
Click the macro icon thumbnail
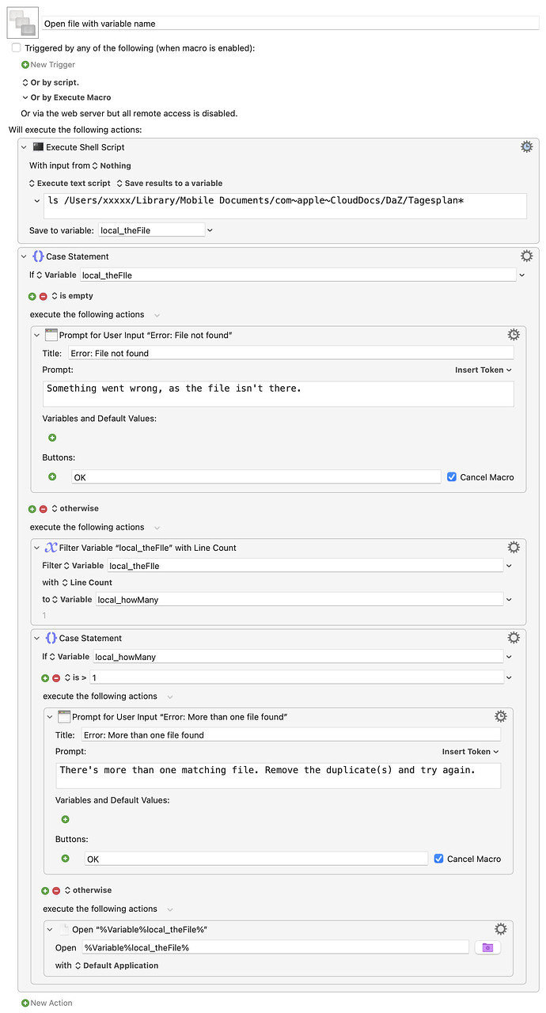(x=22, y=22)
